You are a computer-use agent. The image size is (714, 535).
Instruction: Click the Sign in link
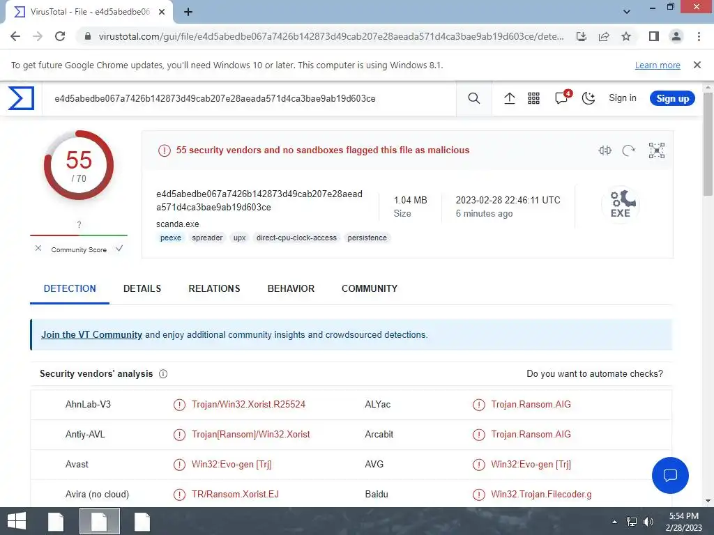click(623, 98)
